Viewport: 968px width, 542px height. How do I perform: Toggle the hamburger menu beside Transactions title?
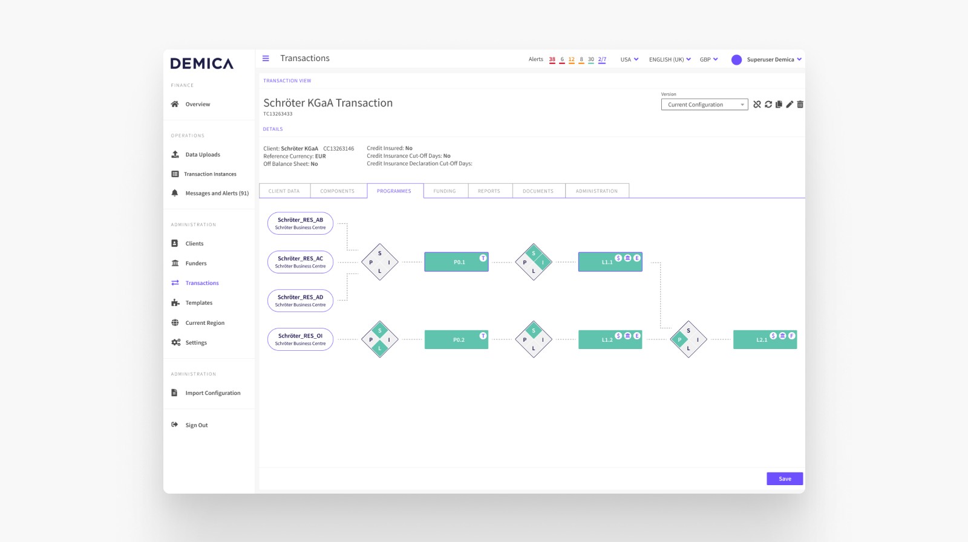point(266,59)
